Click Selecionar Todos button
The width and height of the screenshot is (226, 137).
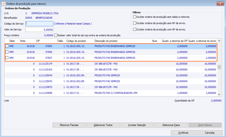coord(103,125)
